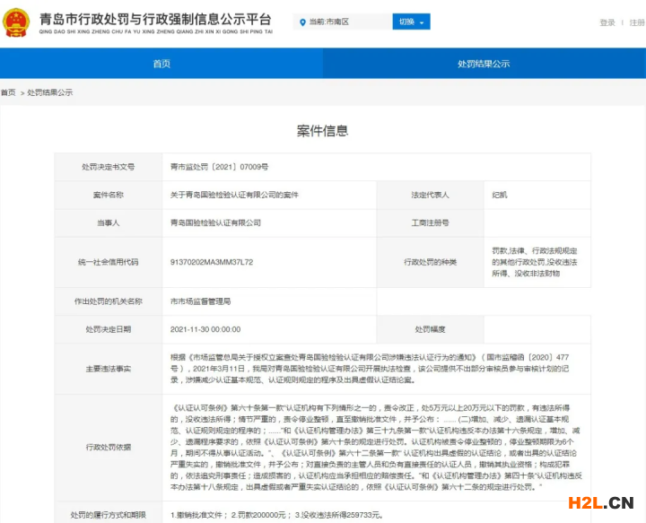Click the platform title 青岛市行政处罚与行政强制信息公示平台
Screen dimensions: 646x523
[159, 17]
